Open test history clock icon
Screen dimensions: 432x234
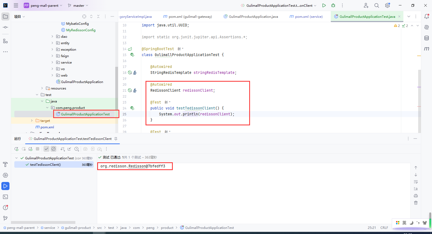pos(77,149)
